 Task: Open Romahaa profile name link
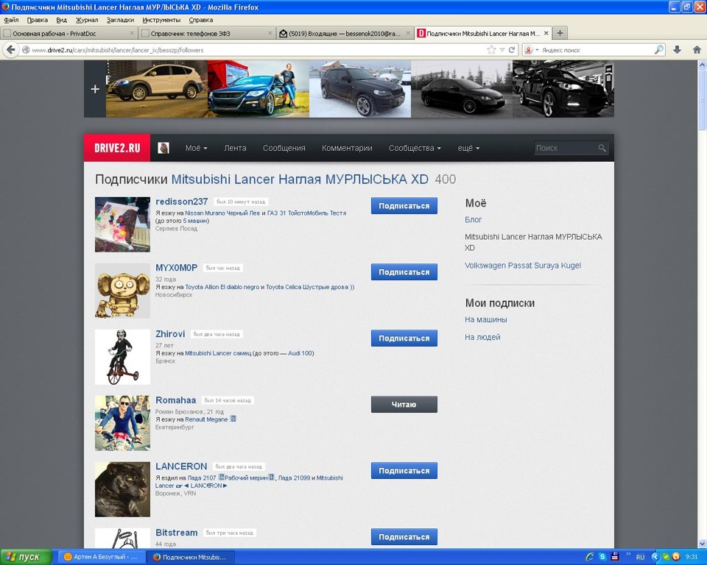tap(175, 400)
